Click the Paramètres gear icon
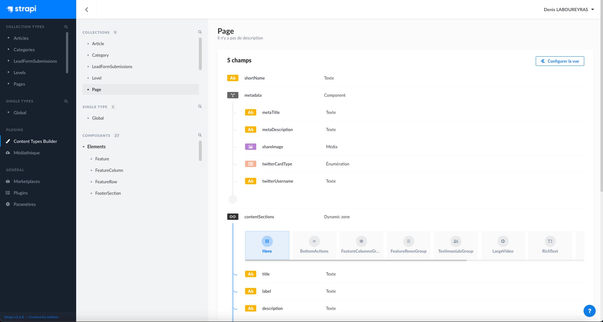Viewport: 603px width, 322px height. click(8, 204)
